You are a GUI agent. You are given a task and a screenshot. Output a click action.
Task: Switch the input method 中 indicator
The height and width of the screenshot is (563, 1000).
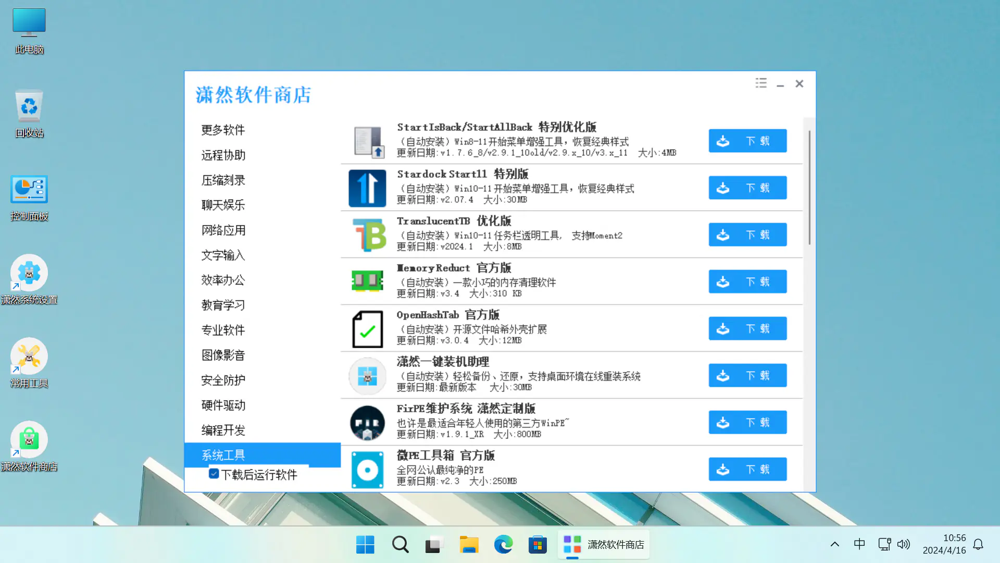point(859,544)
